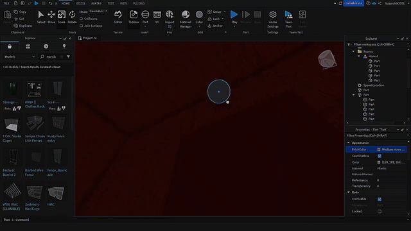The height and width of the screenshot is (231, 411).
Task: Switch to the TEST ribbon tab
Action: coord(111,3)
